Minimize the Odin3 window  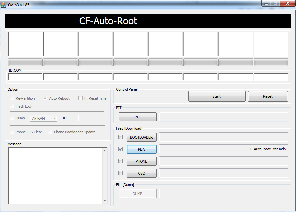[266, 3]
